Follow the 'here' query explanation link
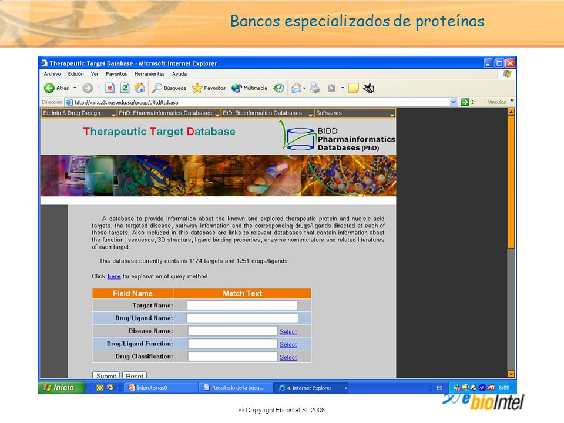The image size is (564, 423). (x=113, y=276)
